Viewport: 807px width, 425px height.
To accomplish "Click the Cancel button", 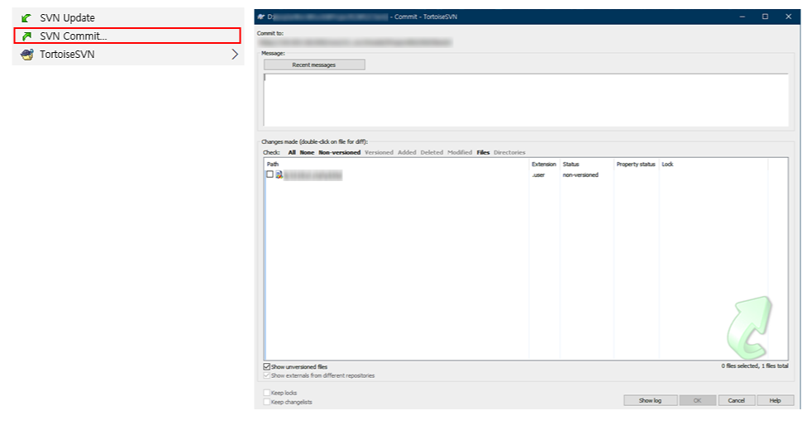I will click(x=736, y=400).
